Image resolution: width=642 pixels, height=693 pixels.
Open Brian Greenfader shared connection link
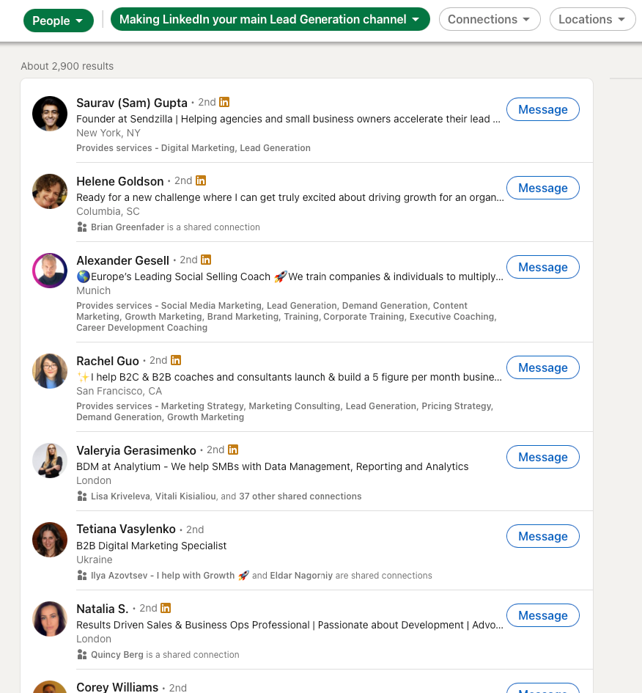[128, 227]
